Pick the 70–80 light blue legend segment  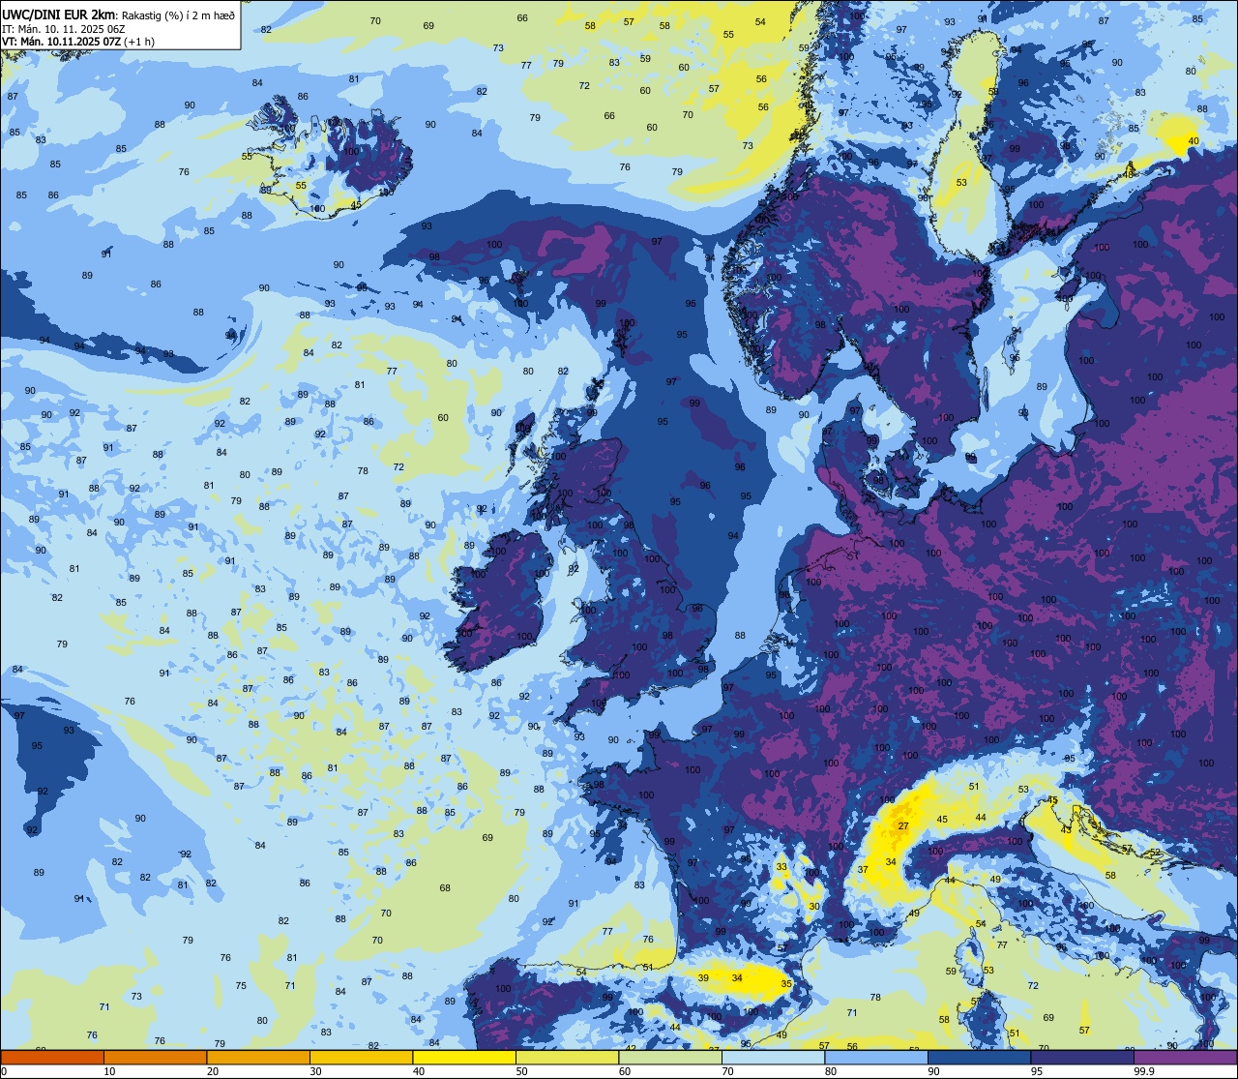click(x=773, y=1057)
